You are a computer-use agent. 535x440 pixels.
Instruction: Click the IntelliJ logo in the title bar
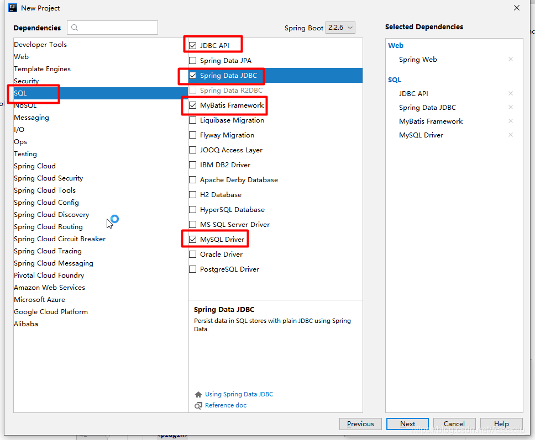tap(13, 8)
